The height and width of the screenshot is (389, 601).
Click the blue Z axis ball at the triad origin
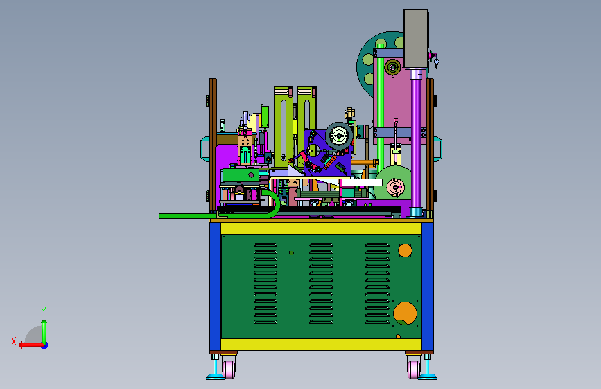click(45, 345)
